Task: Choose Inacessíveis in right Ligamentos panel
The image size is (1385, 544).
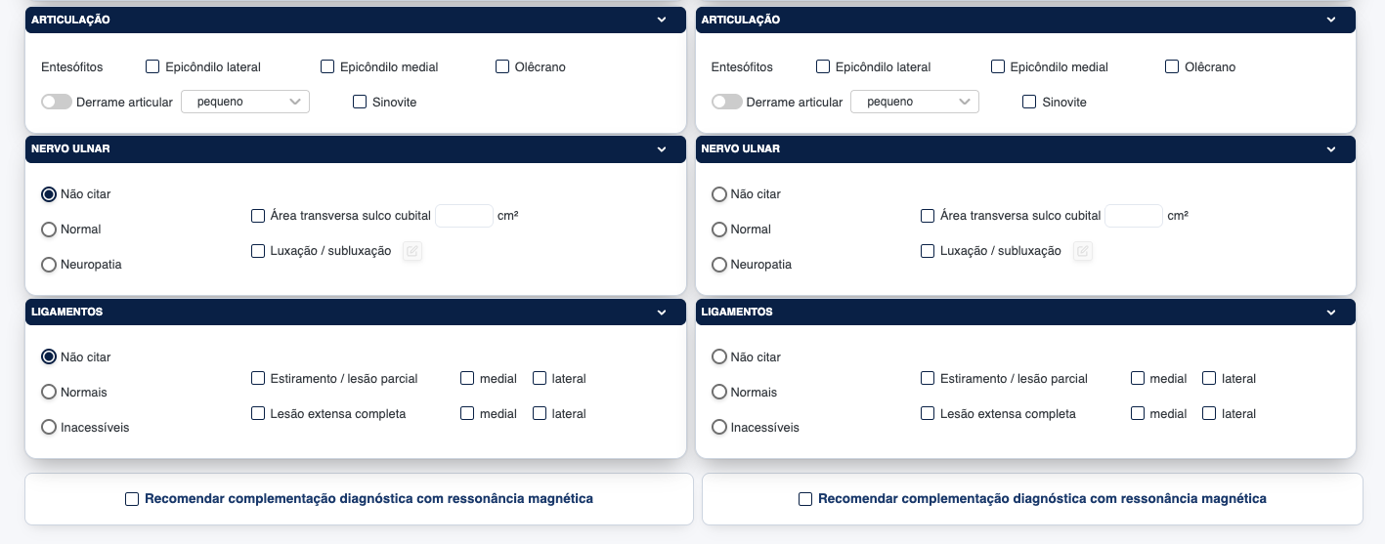Action: [719, 427]
